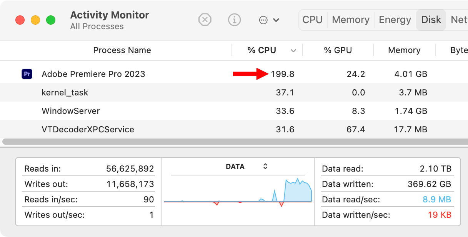Sort by the Memory column header
468x237 pixels.
[x=404, y=50]
